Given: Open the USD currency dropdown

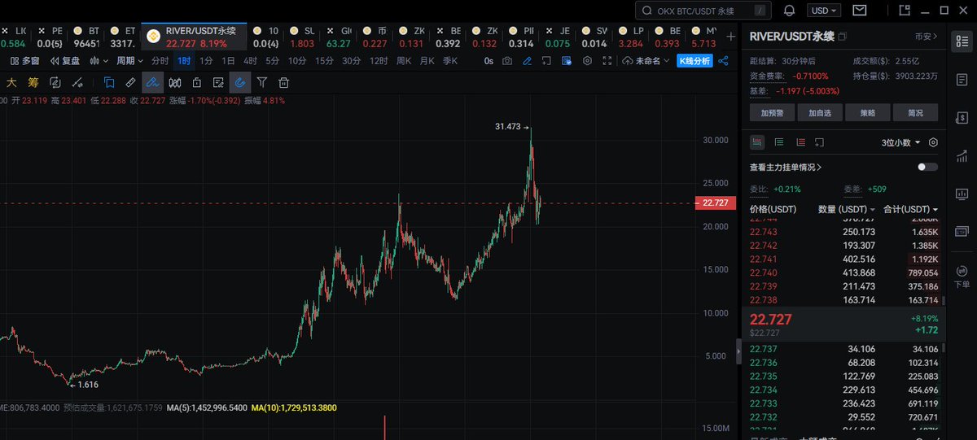Looking at the screenshot, I should [825, 11].
